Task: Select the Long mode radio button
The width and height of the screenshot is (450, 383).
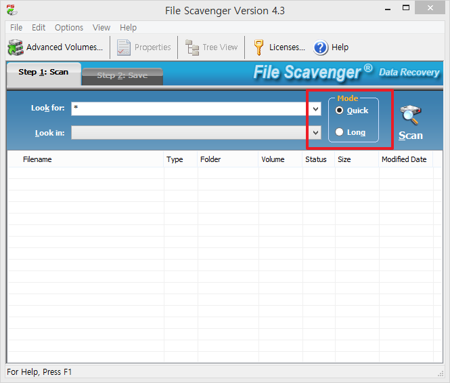Action: (339, 132)
